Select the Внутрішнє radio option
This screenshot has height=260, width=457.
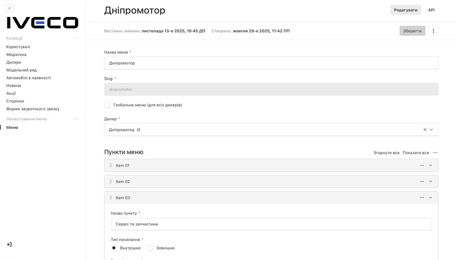pos(114,248)
